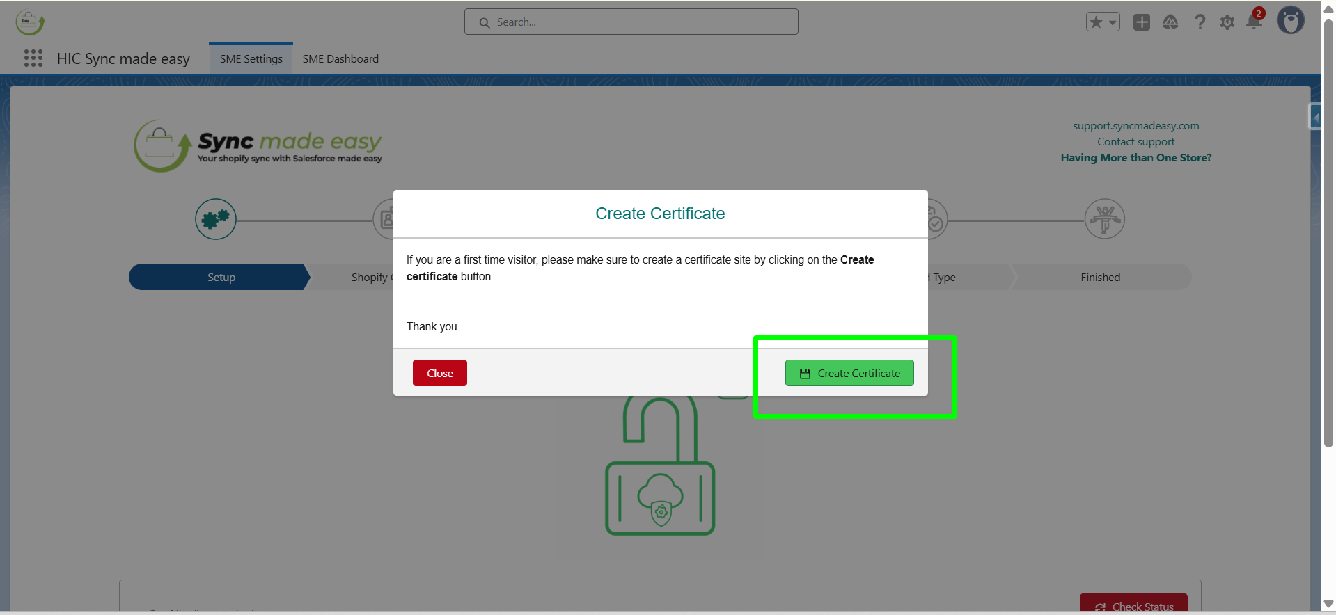
Task: Click the Create Certificate button
Action: pos(849,373)
